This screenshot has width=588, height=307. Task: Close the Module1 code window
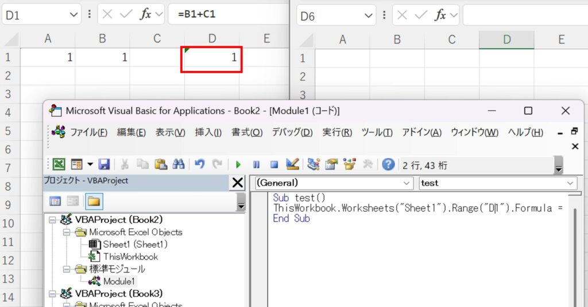pyautogui.click(x=575, y=147)
